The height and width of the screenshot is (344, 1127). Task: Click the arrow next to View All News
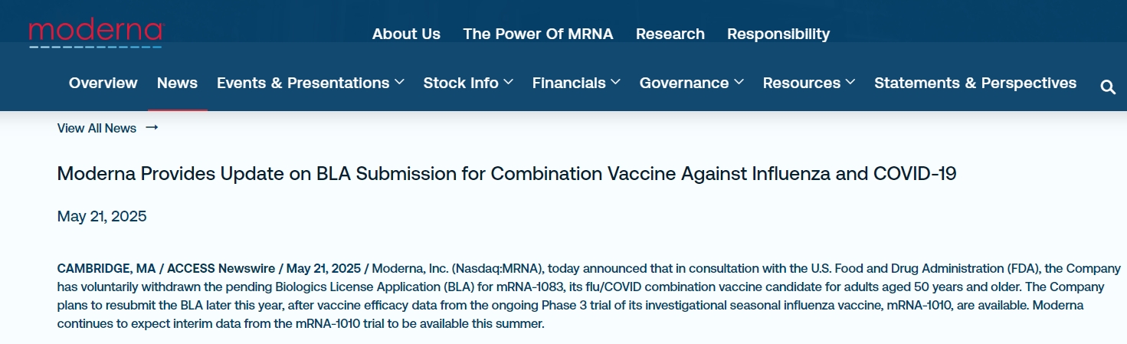152,128
